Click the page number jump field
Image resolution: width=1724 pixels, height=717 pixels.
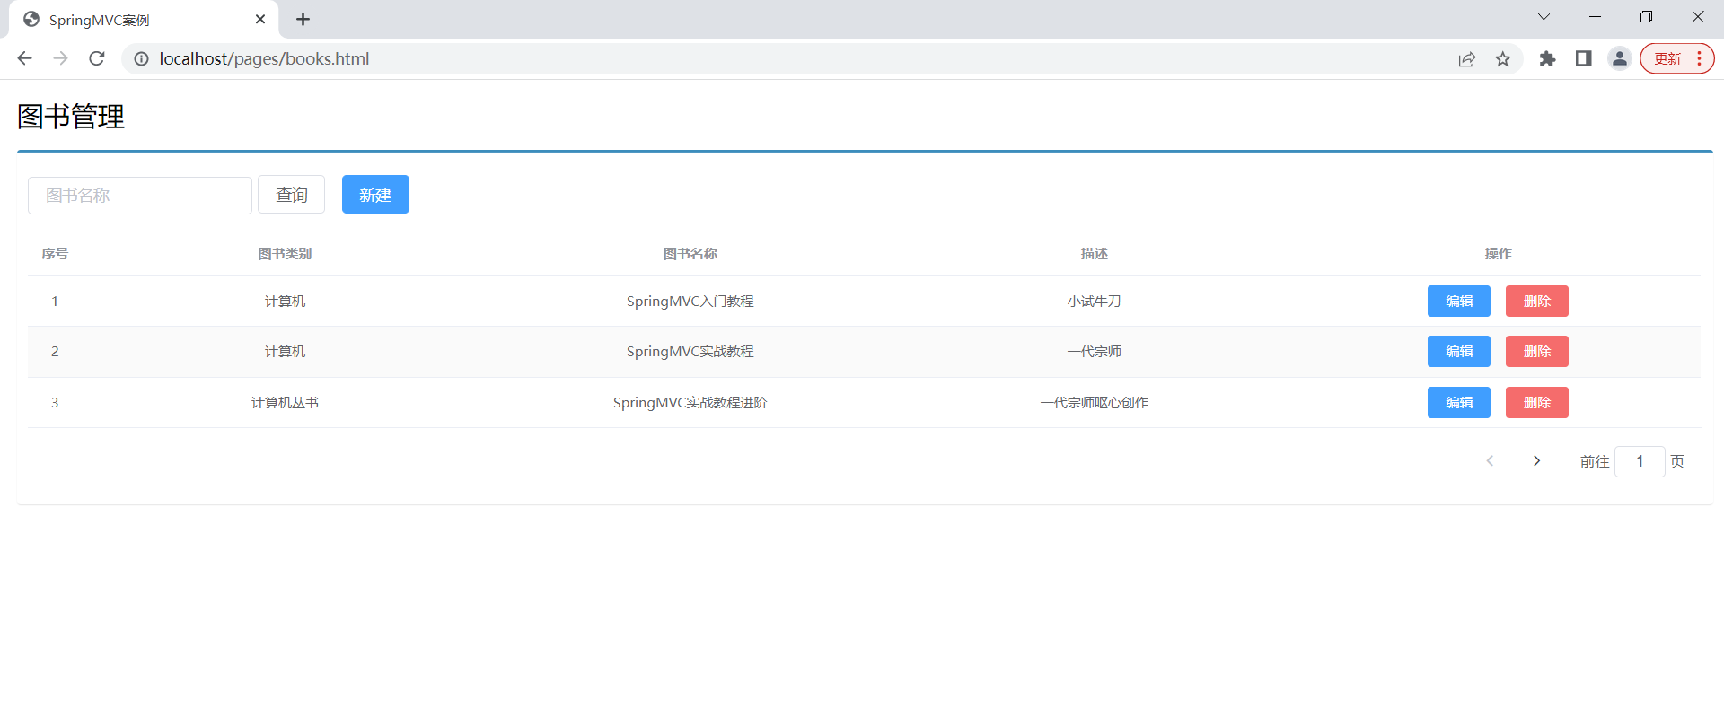1640,461
